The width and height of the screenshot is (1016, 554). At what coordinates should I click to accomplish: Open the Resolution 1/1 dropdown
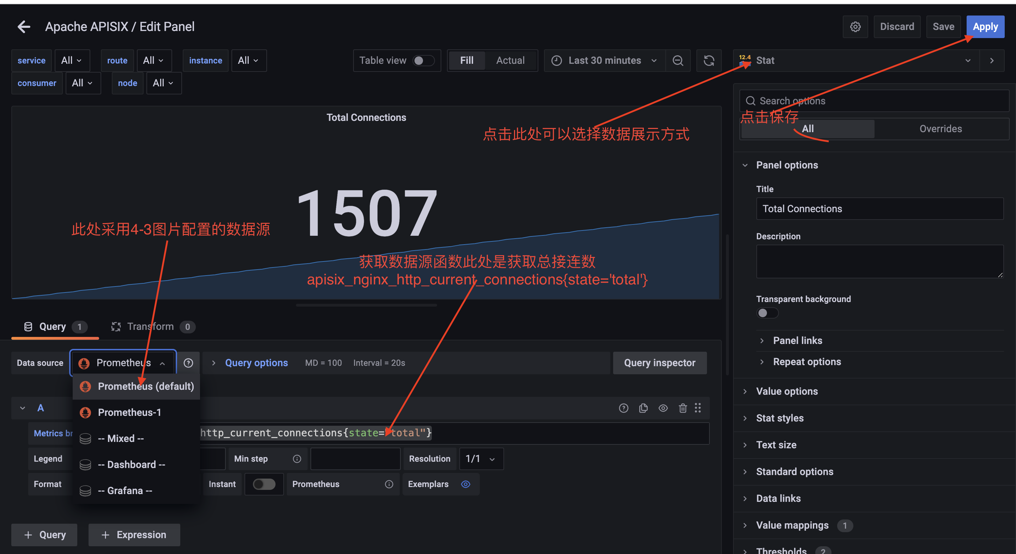480,458
